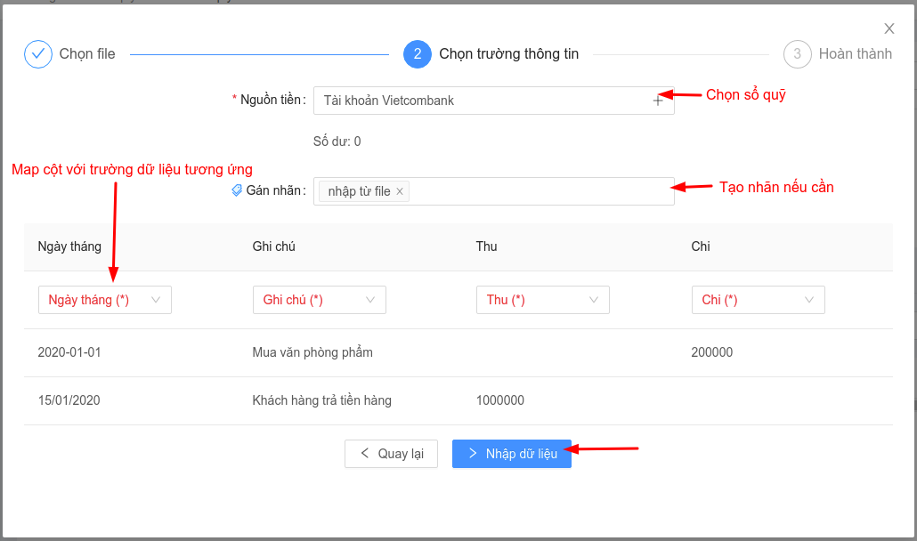The height and width of the screenshot is (541, 917).
Task: Click the plus icon in Nguồn tiền field
Action: [x=658, y=101]
